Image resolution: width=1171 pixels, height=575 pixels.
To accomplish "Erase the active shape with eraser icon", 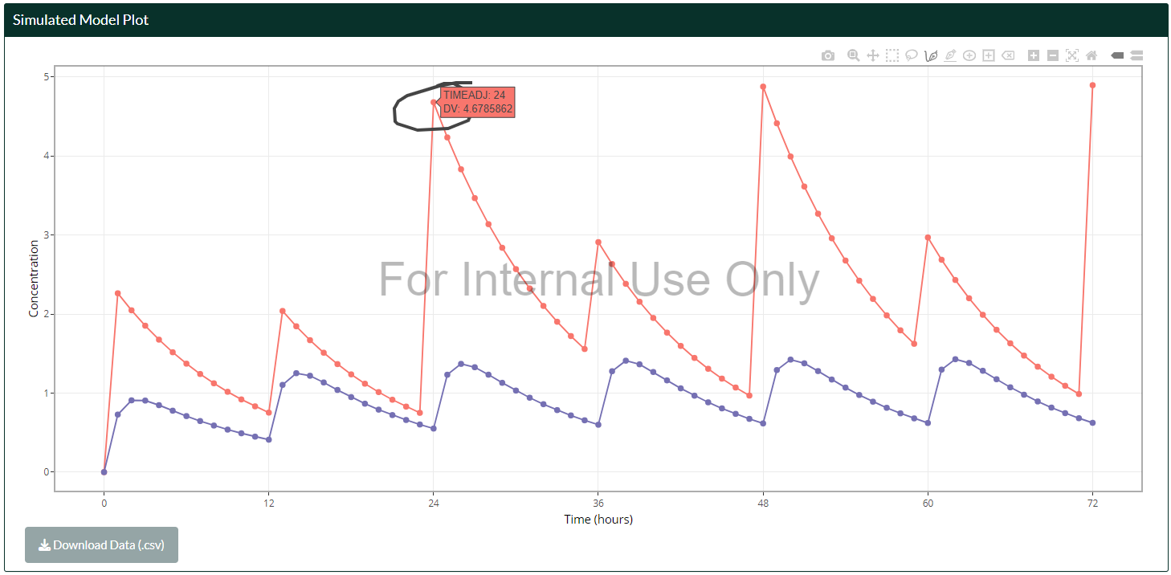I will click(x=1008, y=55).
